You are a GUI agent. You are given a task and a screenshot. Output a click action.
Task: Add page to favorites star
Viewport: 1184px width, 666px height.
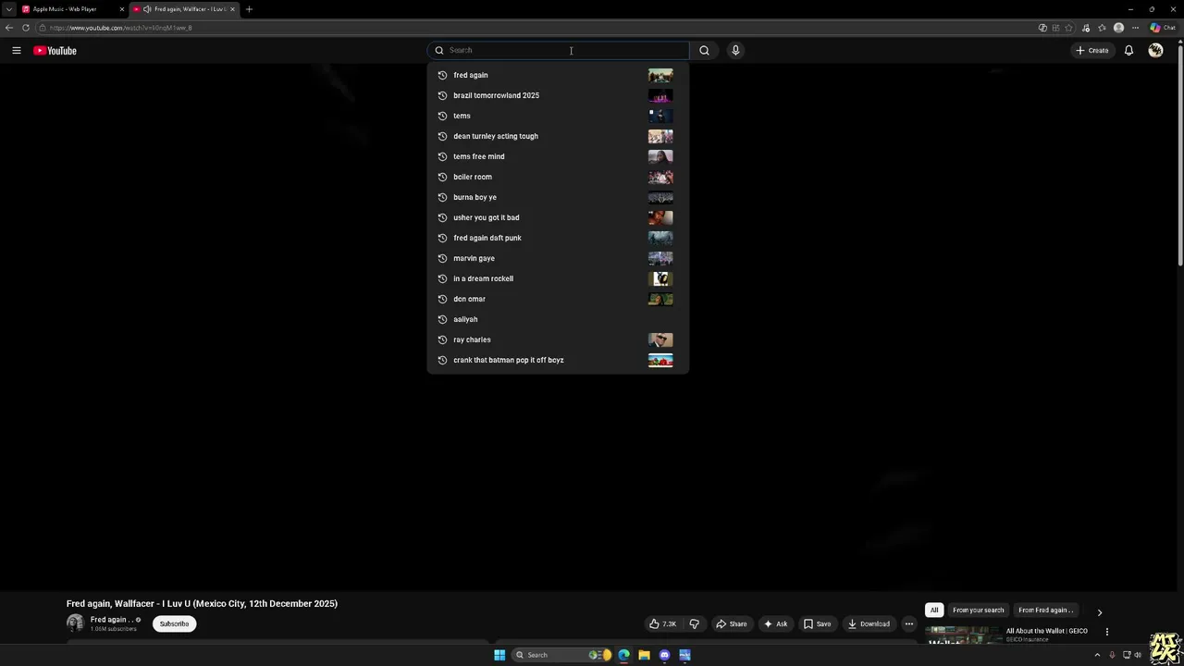[x=1069, y=28]
